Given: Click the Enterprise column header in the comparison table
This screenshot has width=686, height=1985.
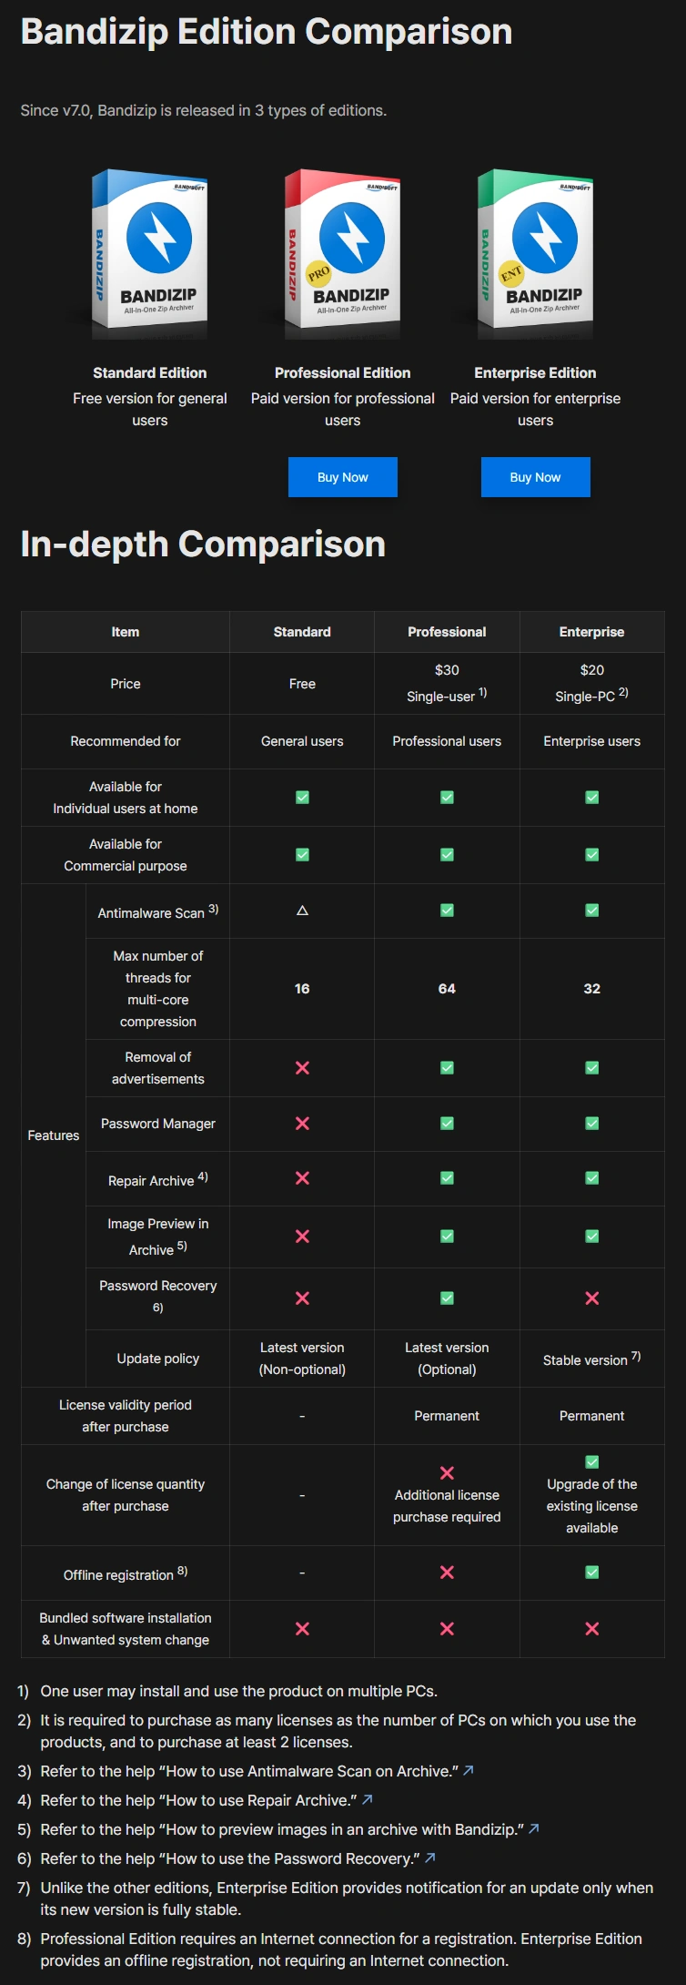Looking at the screenshot, I should pos(591,632).
